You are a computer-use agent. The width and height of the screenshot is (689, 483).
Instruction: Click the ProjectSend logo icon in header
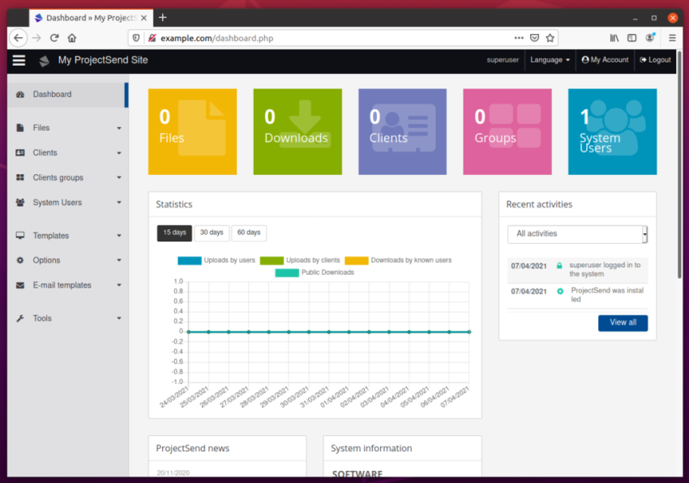click(44, 61)
